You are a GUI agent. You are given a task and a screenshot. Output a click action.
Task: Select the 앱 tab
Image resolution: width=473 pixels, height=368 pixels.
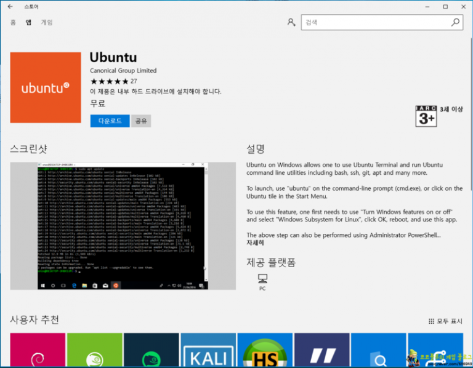tap(28, 22)
